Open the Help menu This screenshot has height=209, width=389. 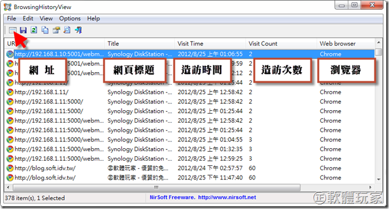click(x=94, y=19)
